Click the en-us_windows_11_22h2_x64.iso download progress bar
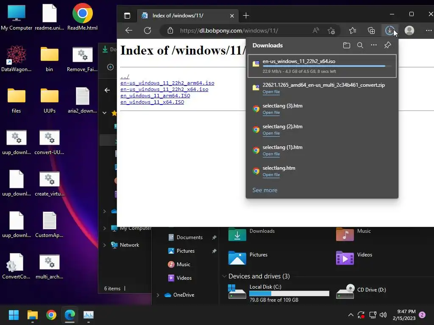The height and width of the screenshot is (325, 434). point(327,66)
